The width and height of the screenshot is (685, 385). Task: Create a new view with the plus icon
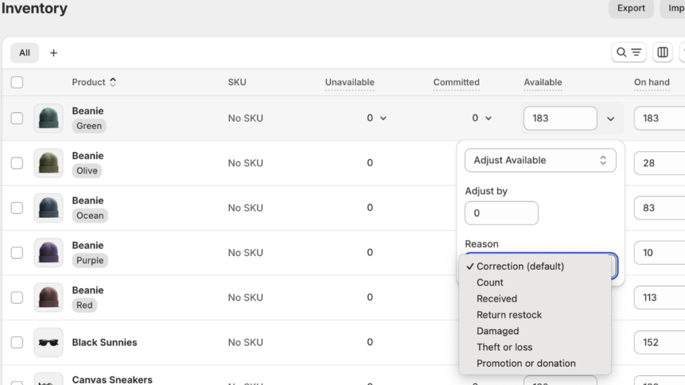click(54, 52)
